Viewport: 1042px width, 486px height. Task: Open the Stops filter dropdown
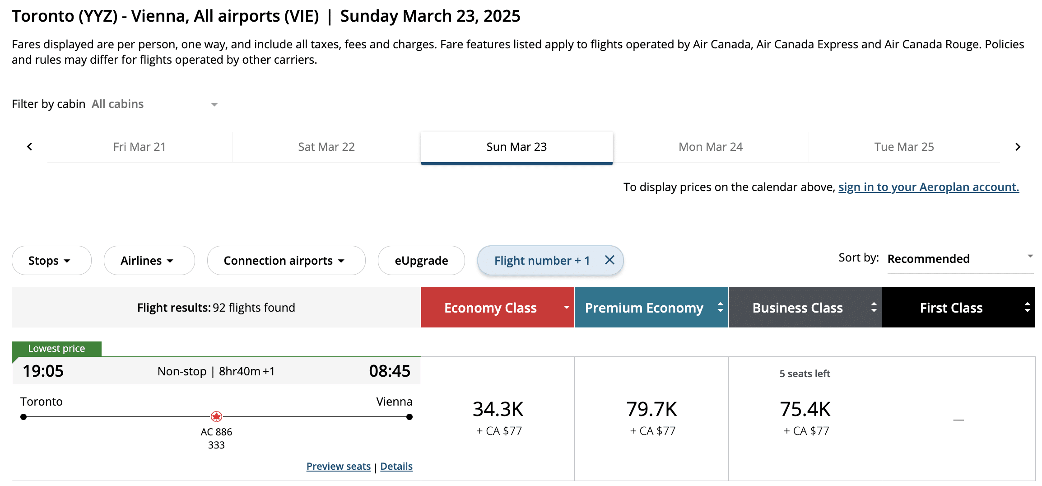tap(51, 261)
